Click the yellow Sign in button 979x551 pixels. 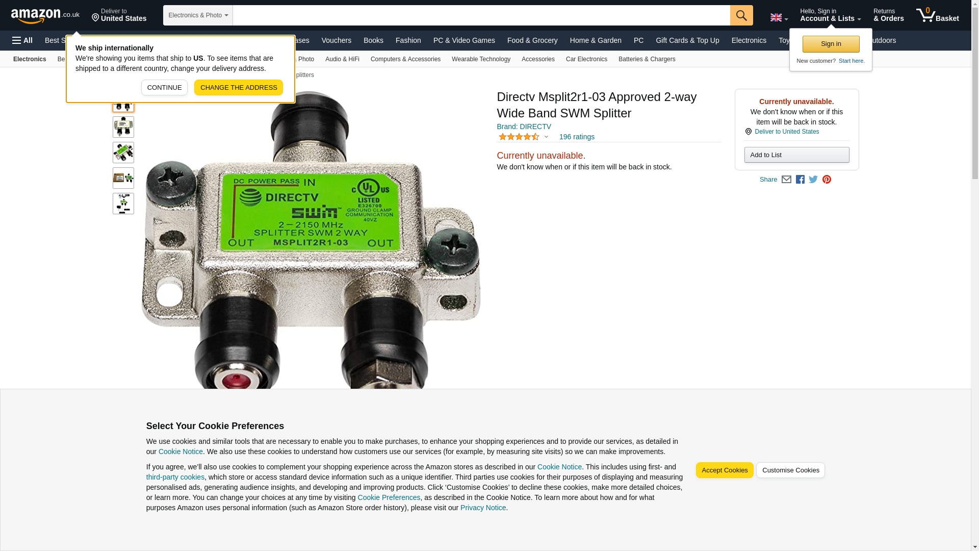point(831,44)
